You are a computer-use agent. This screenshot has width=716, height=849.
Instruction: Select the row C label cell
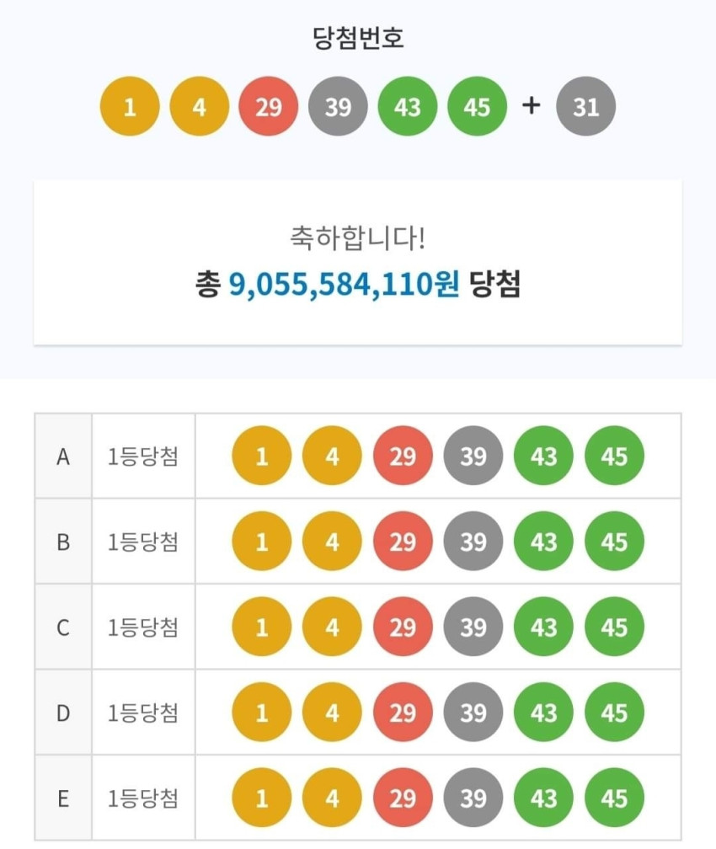click(63, 627)
